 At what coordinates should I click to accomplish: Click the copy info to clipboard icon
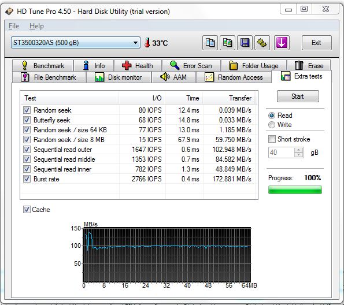(x=210, y=43)
